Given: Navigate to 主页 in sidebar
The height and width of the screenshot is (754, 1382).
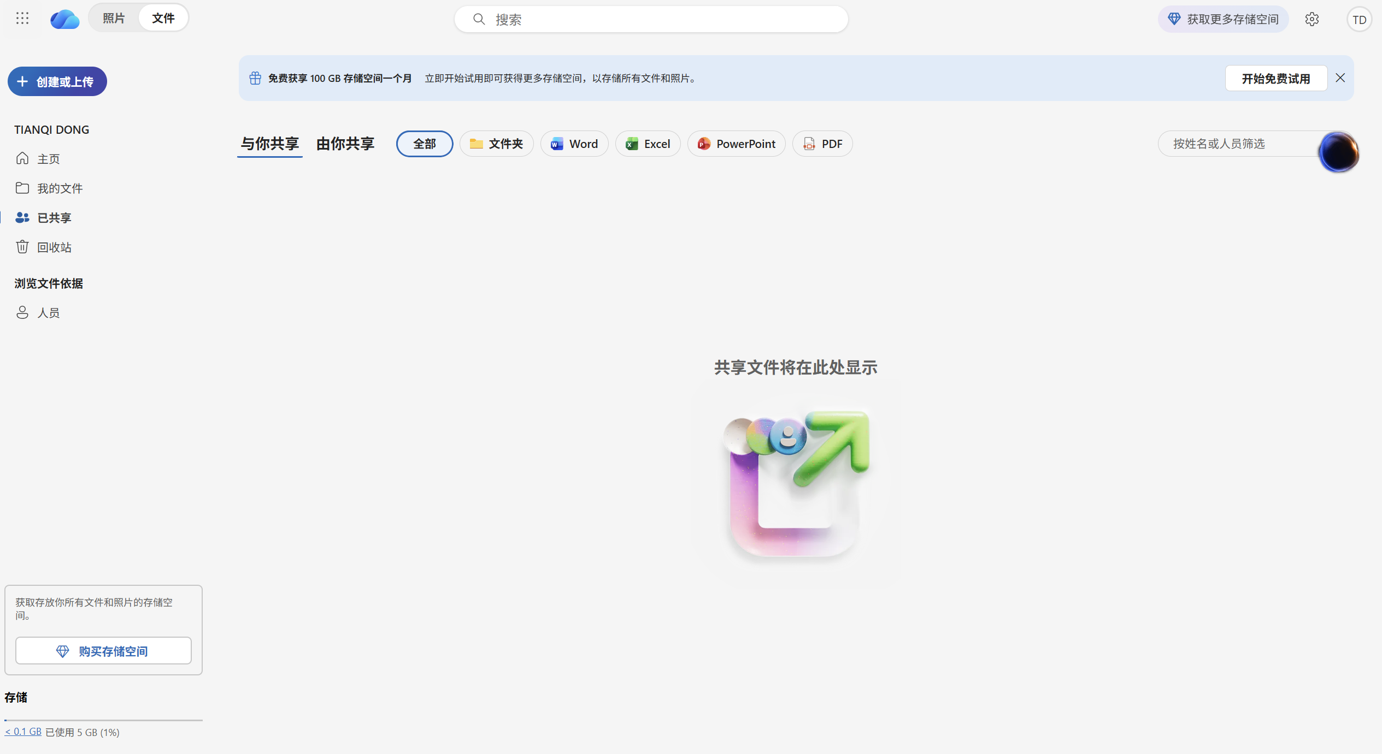Looking at the screenshot, I should pyautogui.click(x=48, y=158).
